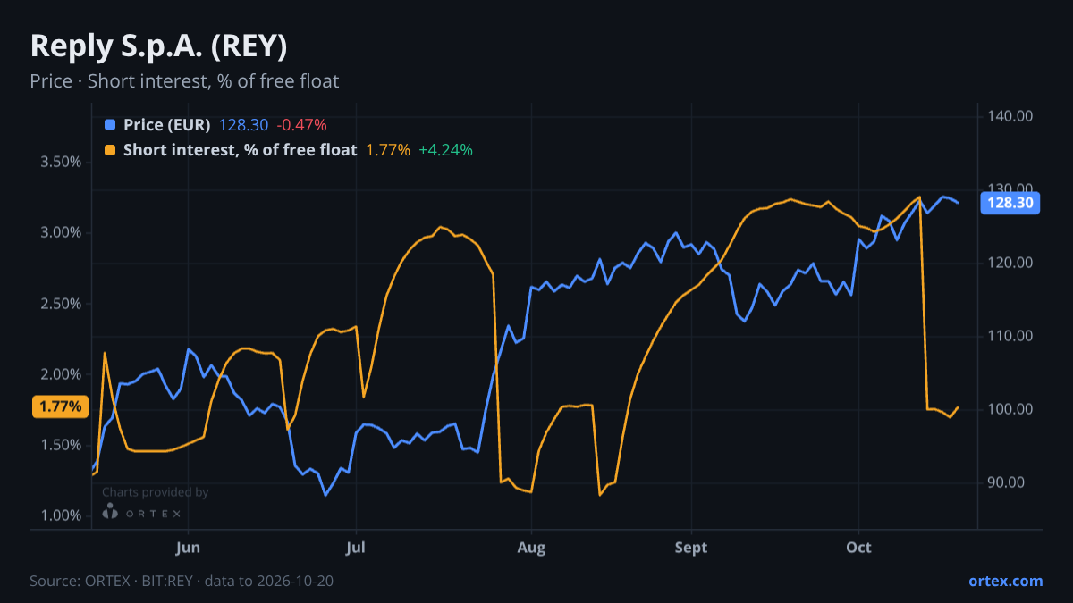This screenshot has height=603, width=1073.
Task: Click the blue Price (EUR) legend swatch
Action: pos(110,125)
